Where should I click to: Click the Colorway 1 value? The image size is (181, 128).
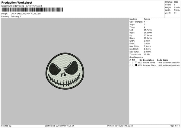[x=16, y=16]
